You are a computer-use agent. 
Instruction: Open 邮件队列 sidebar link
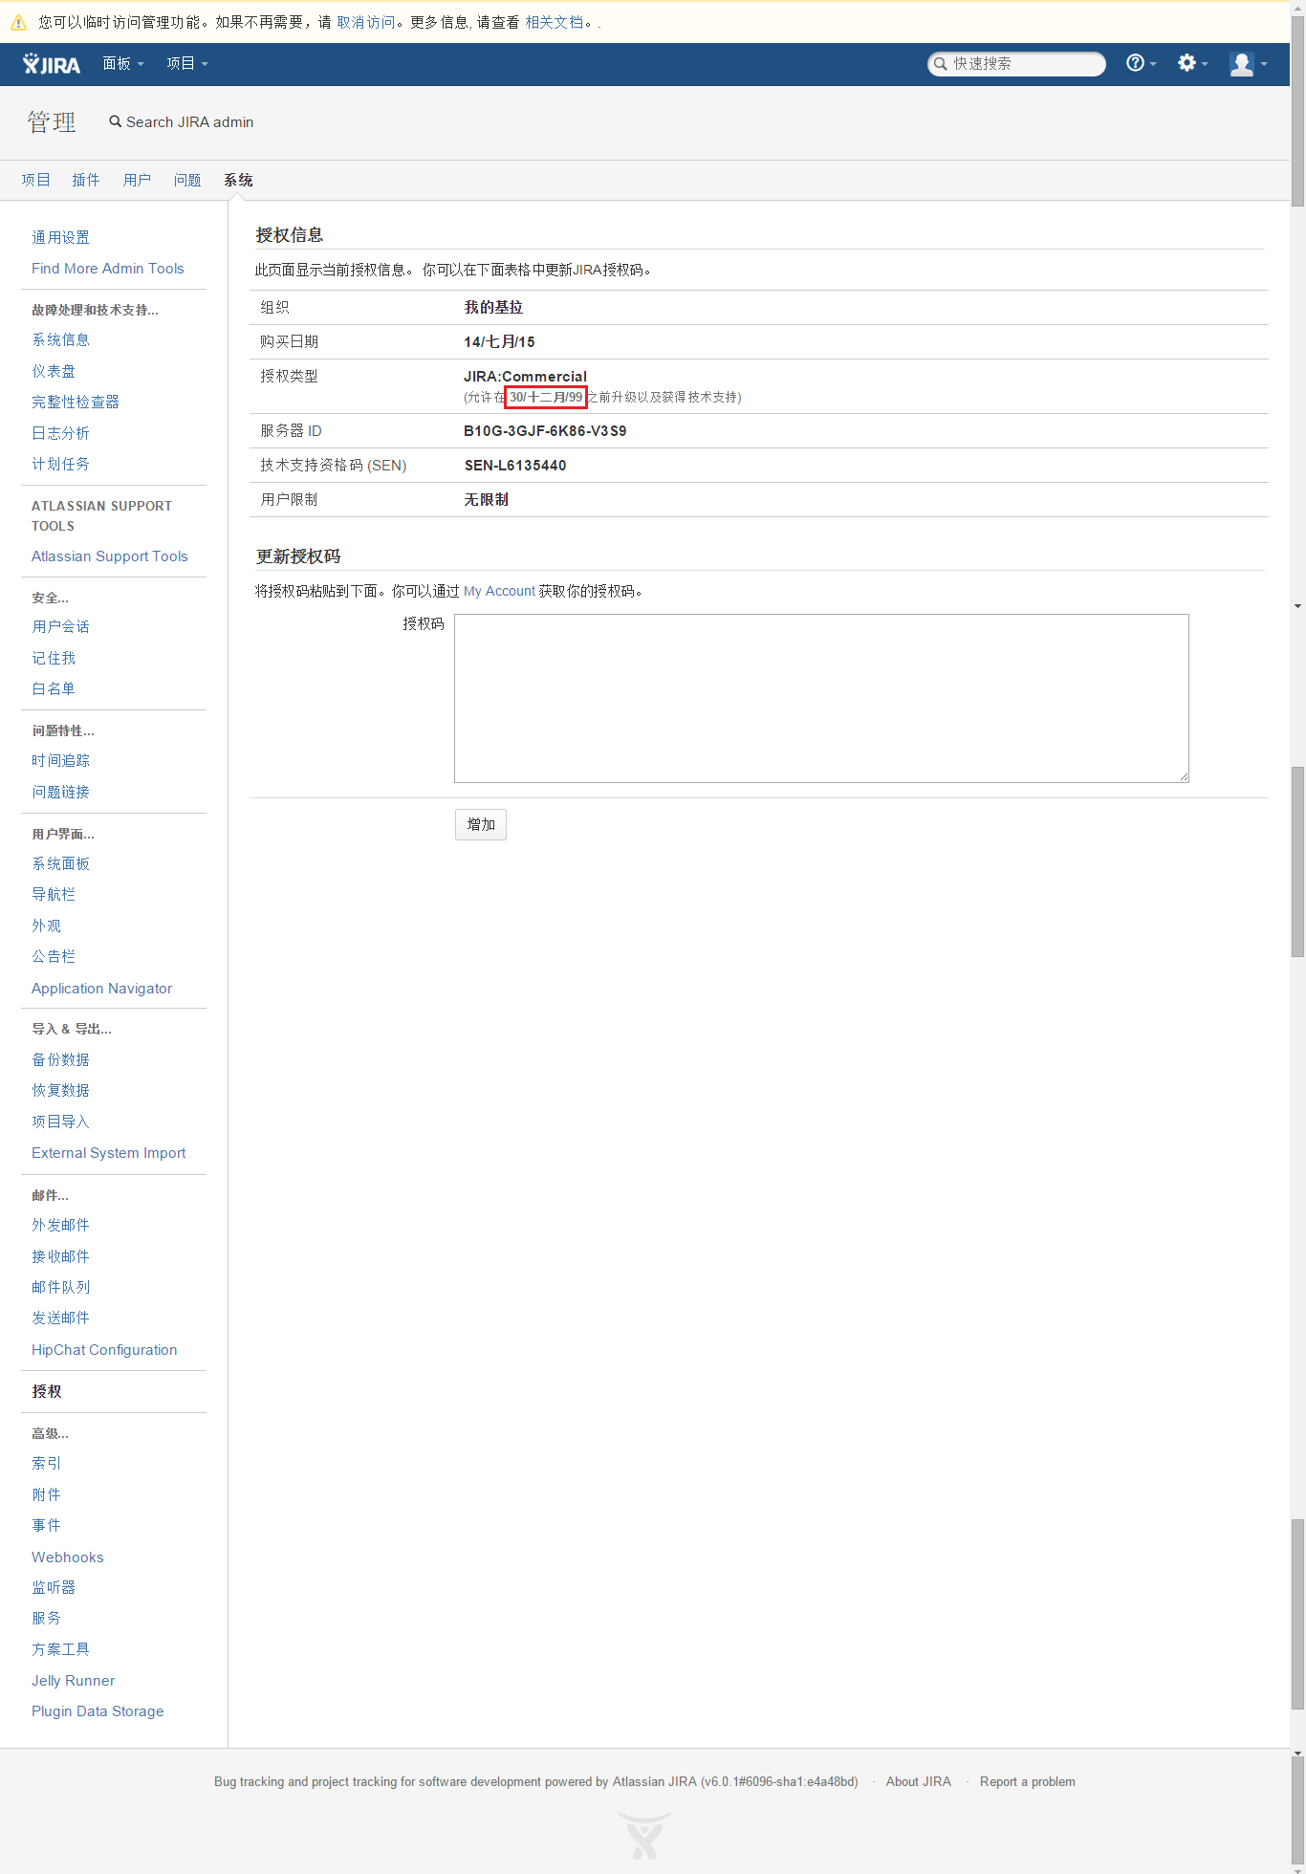[60, 1287]
